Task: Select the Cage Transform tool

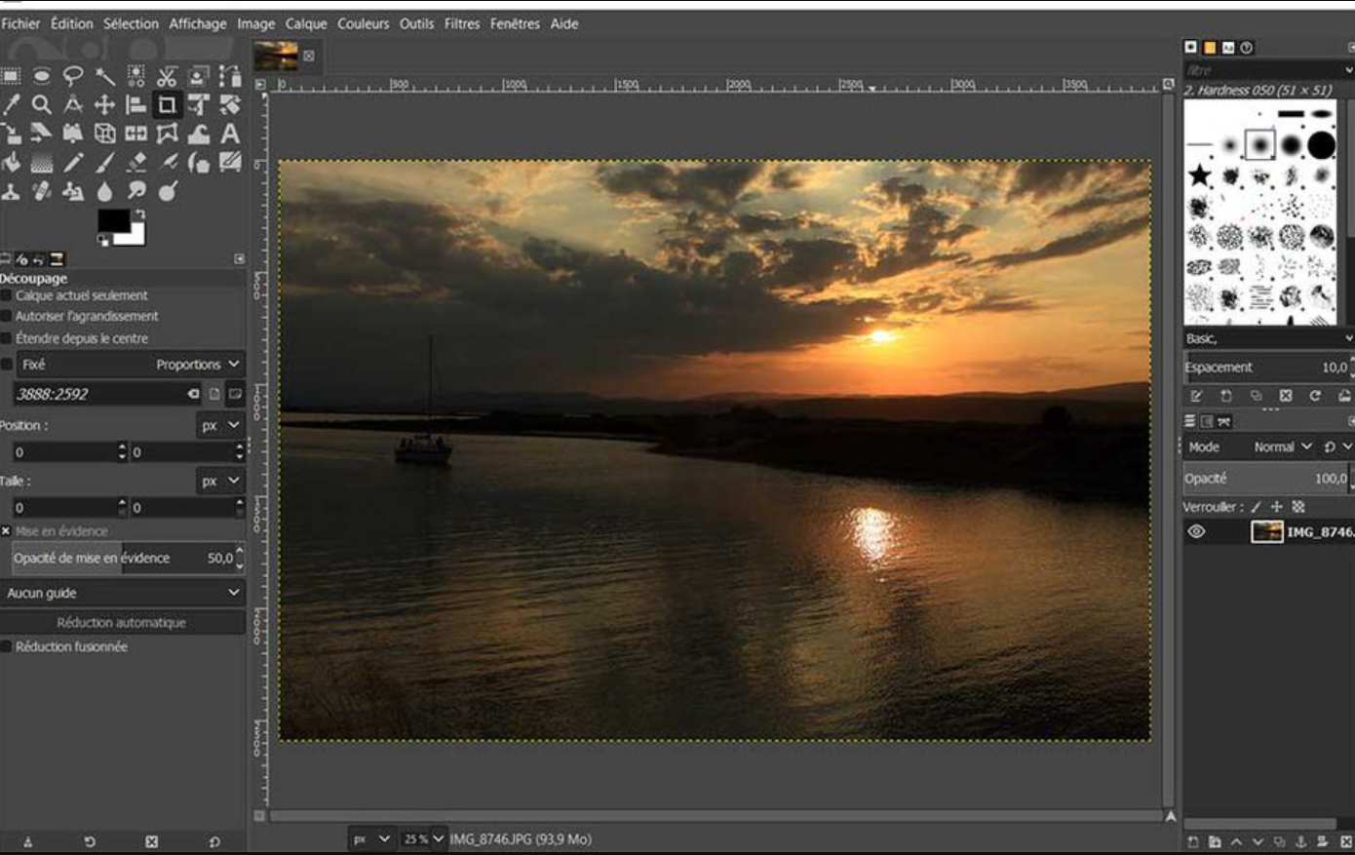Action: tap(167, 134)
